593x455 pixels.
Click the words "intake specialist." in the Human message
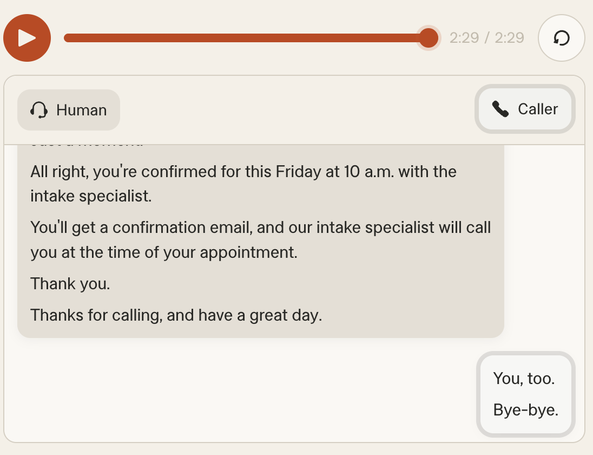(91, 196)
